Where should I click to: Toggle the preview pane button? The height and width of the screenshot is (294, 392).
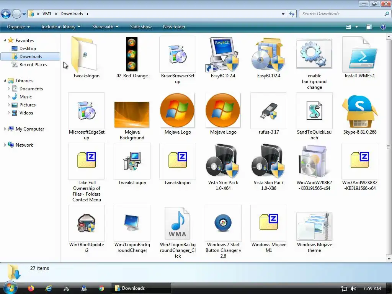[369, 27]
